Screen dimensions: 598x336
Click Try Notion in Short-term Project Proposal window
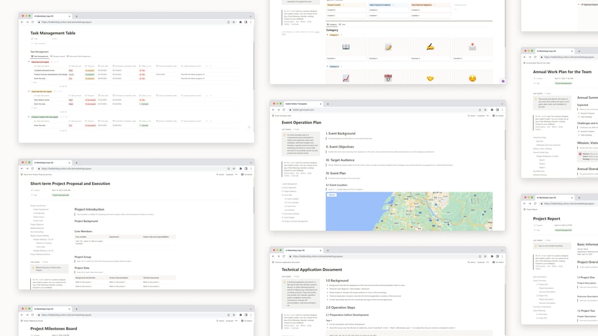pos(247,174)
